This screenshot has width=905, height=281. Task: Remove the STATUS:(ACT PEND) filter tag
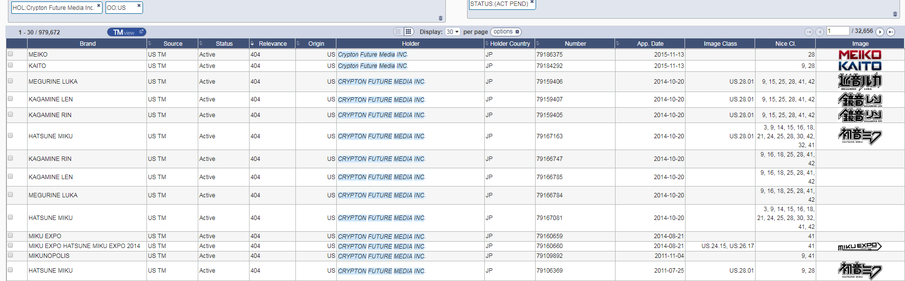click(532, 2)
